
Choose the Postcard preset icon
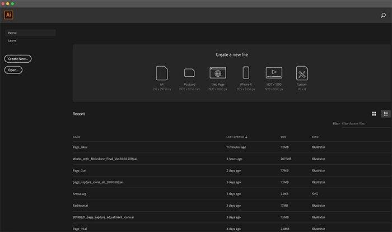(189, 73)
